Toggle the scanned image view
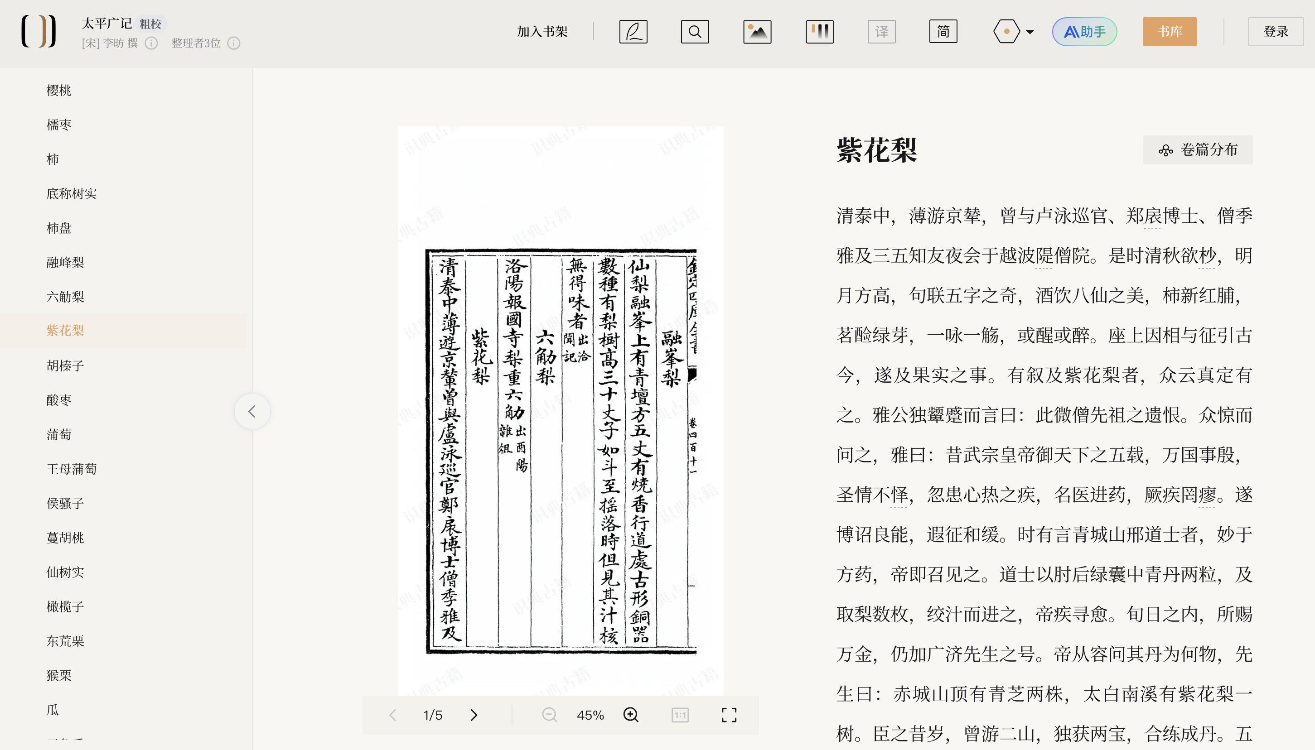The image size is (1315, 750). (x=758, y=31)
